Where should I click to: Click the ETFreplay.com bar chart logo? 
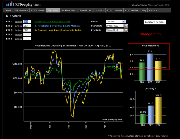(x=10, y=4)
